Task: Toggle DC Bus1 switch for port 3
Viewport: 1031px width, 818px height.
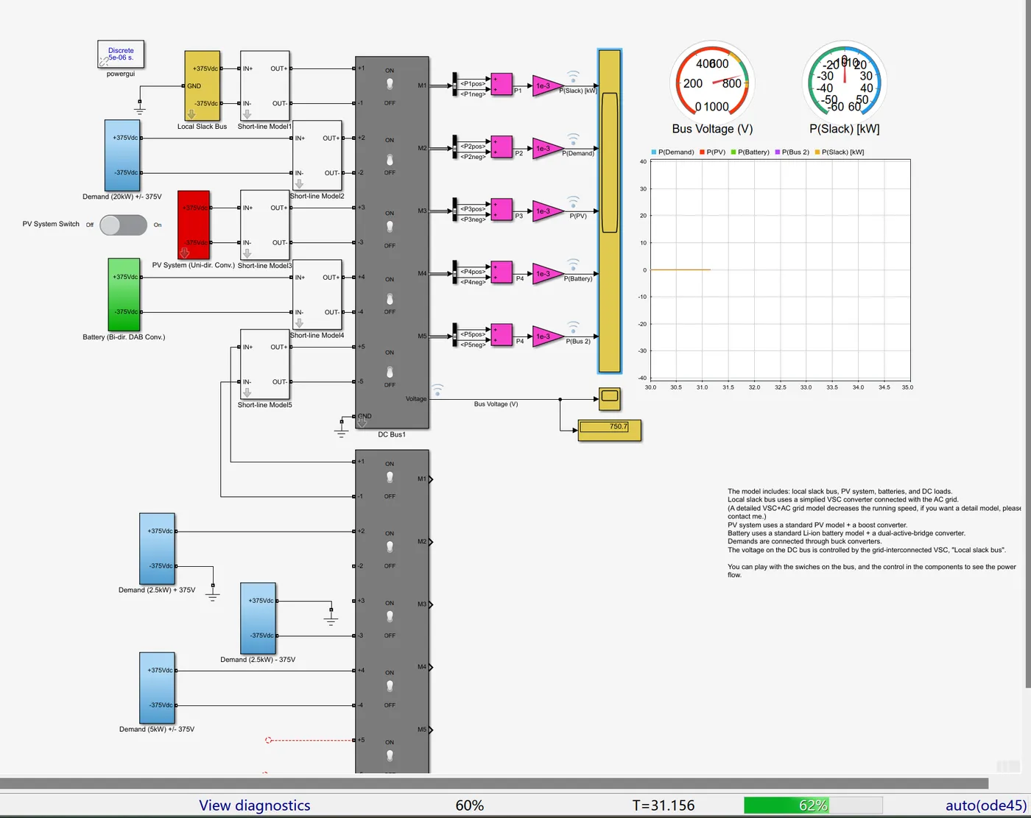Action: coord(390,227)
